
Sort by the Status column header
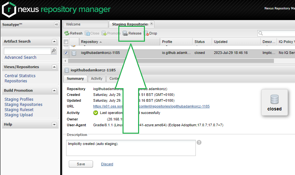[202, 42]
